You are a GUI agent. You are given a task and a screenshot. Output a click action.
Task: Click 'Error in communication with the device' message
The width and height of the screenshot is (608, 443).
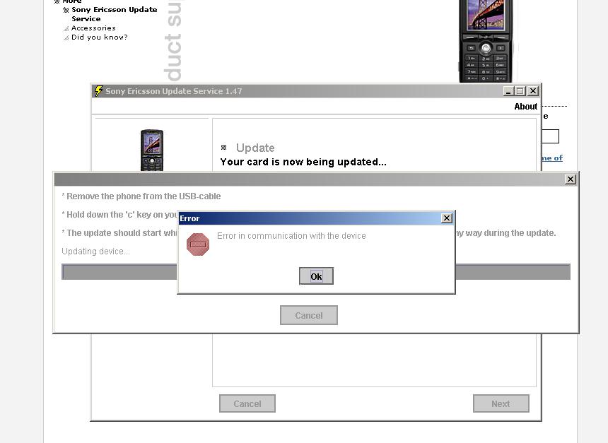point(291,236)
